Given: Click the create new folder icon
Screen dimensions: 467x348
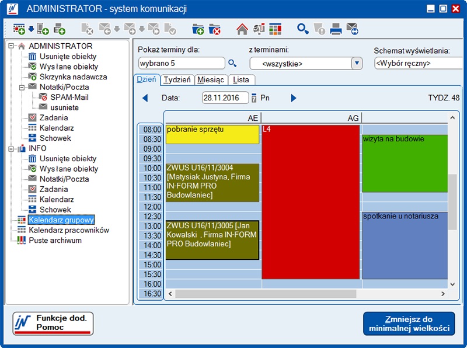Looking at the screenshot, I should point(198,29).
